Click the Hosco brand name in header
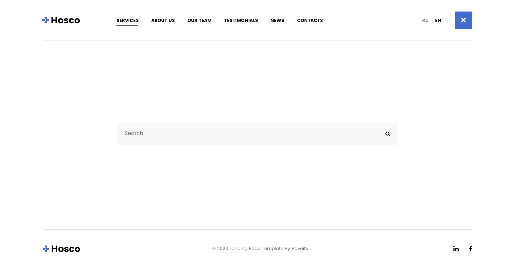This screenshot has height=268, width=515. [x=65, y=20]
